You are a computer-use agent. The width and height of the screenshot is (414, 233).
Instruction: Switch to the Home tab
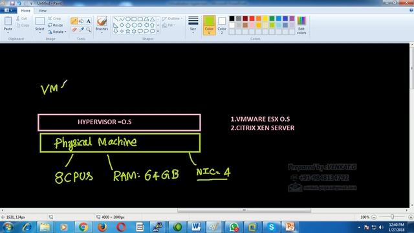[x=26, y=10]
